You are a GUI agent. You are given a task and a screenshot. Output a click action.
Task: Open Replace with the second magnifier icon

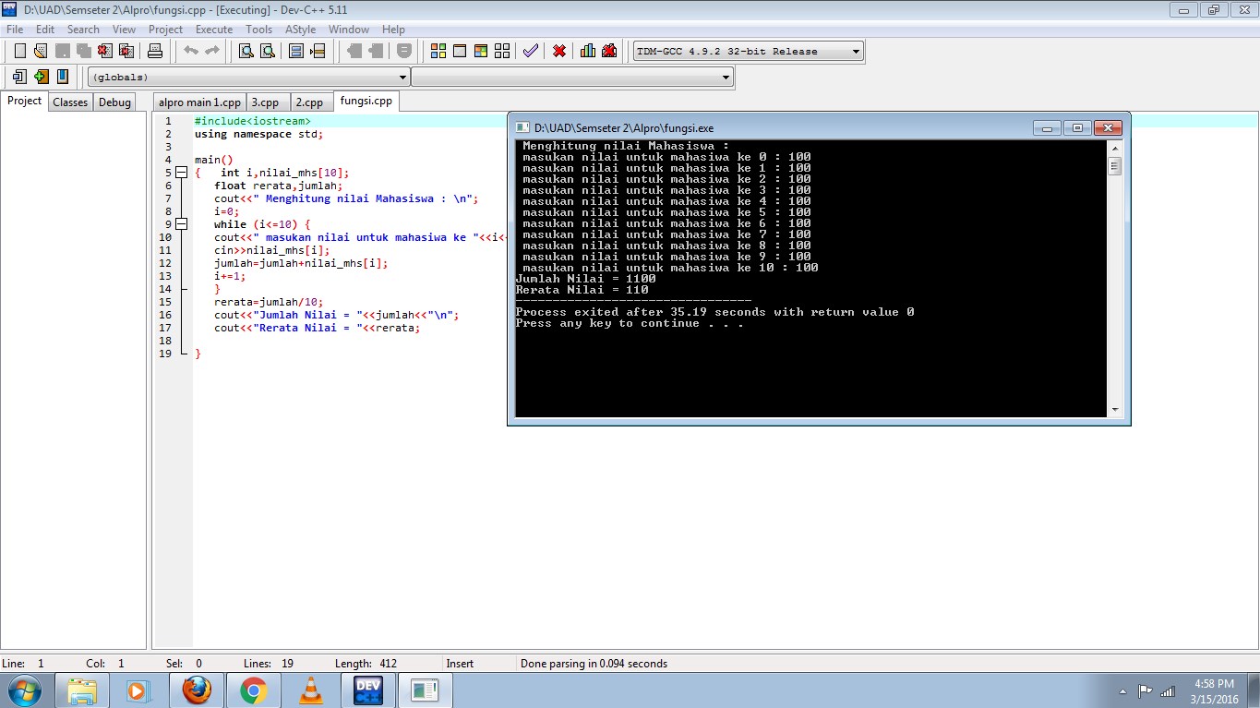coord(268,51)
